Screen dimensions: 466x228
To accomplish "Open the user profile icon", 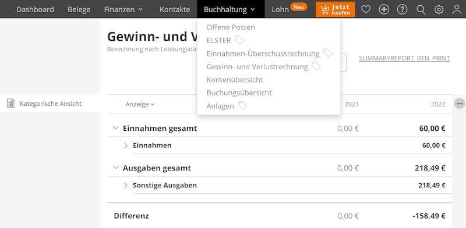I will tap(457, 9).
